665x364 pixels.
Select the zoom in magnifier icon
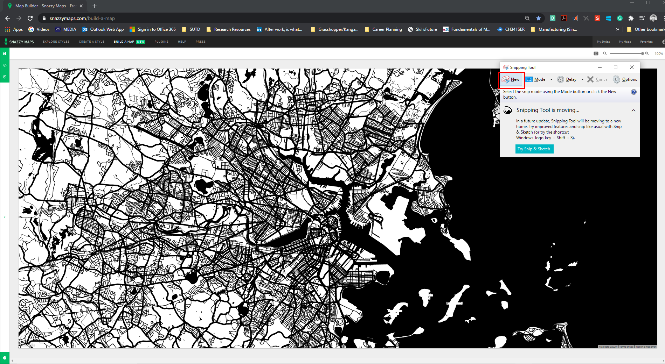(647, 53)
